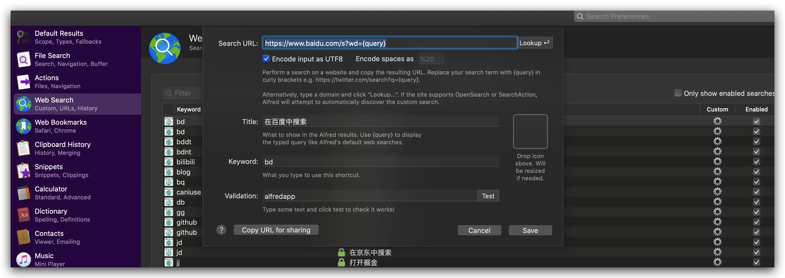The image size is (785, 278).
Task: Toggle the enabled checkbox for blog
Action: 756,172
